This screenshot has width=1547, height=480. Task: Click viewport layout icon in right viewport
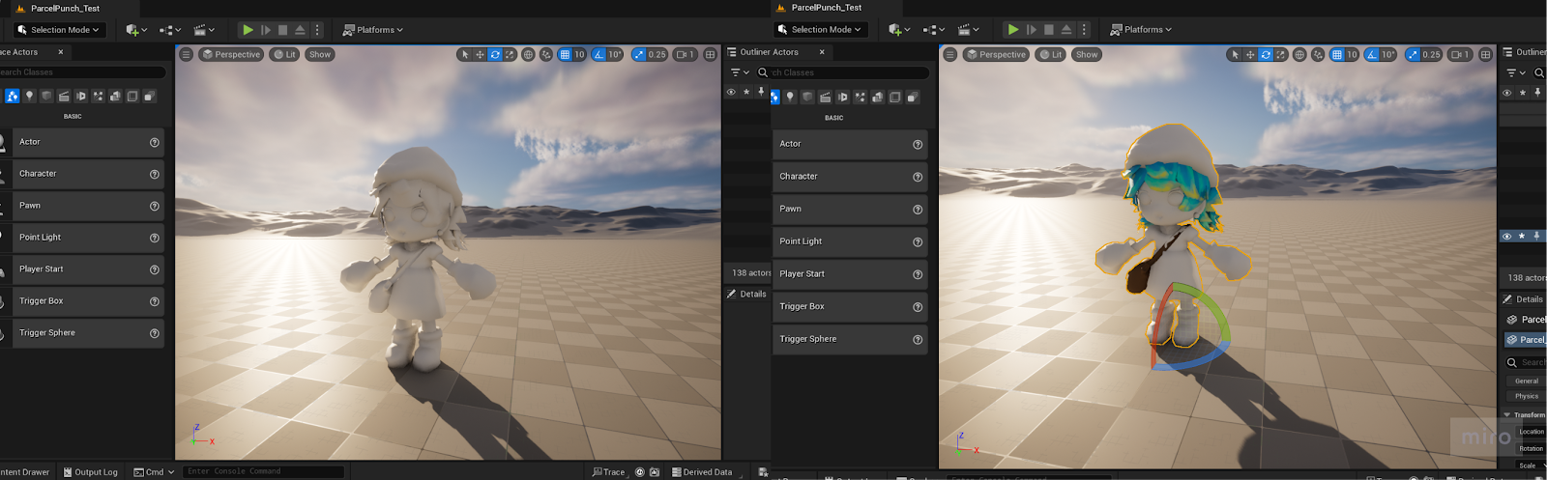[1485, 55]
